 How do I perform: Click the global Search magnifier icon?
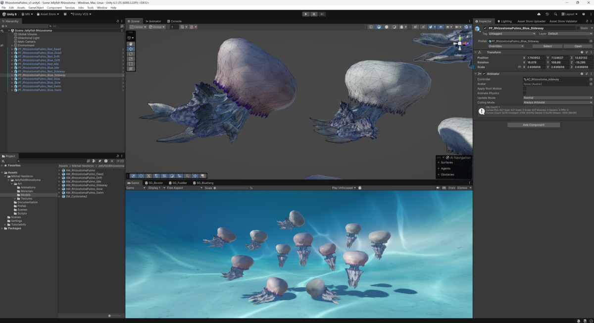[x=555, y=14]
